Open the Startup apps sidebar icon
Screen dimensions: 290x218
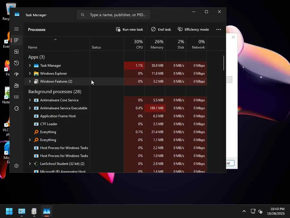click(16, 74)
